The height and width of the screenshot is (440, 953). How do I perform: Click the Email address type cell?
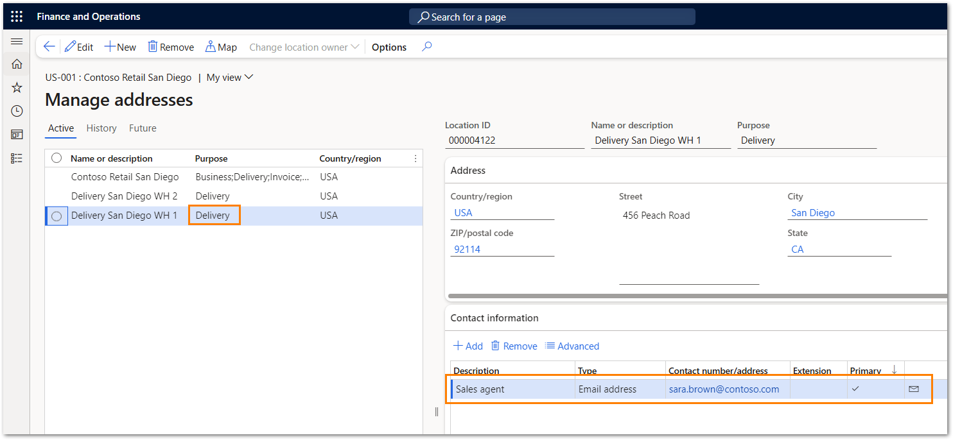620,389
